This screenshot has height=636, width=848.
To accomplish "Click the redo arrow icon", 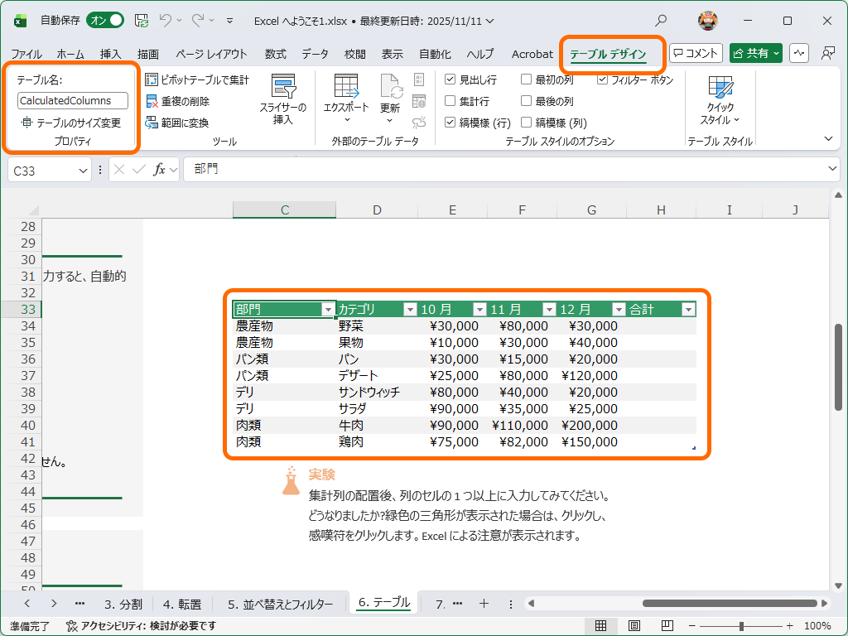I will click(x=198, y=21).
